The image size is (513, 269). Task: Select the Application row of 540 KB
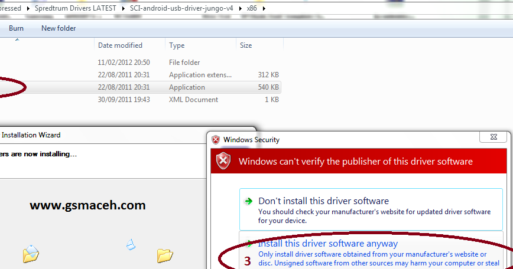(140, 87)
